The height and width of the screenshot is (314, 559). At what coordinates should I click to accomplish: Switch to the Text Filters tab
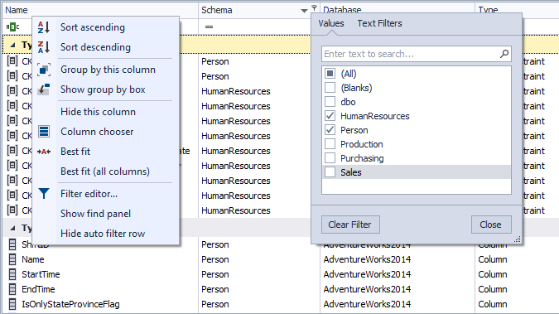pos(379,23)
